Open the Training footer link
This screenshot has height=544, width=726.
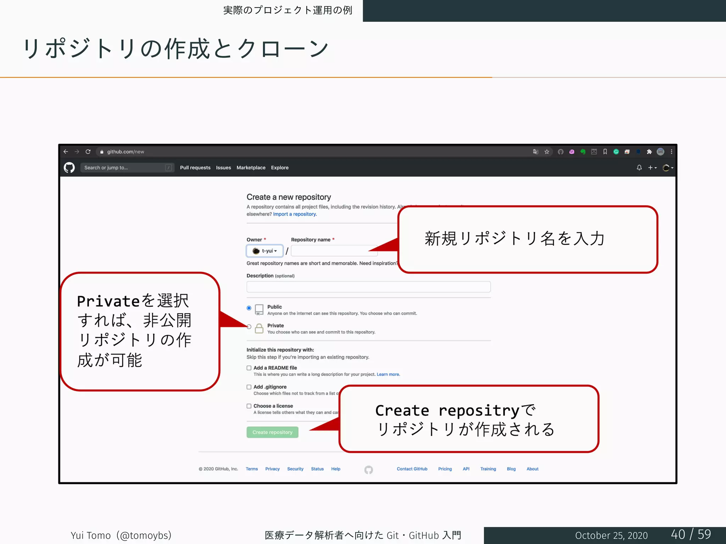coord(488,469)
